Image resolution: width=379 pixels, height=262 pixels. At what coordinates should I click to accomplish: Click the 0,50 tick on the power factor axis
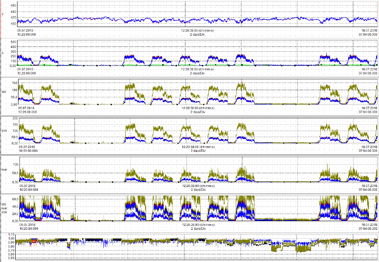pyautogui.click(x=11, y=259)
